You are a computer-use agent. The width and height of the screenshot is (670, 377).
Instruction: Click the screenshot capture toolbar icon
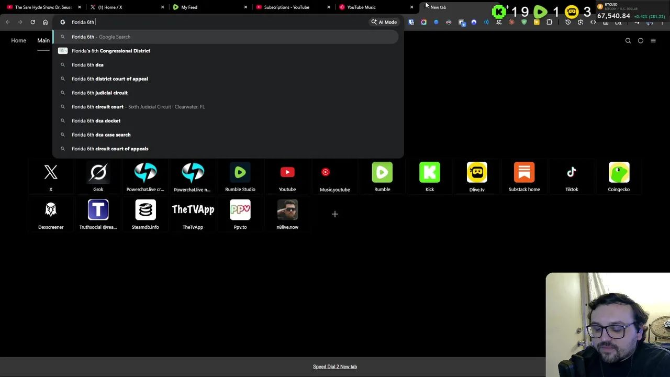[580, 22]
